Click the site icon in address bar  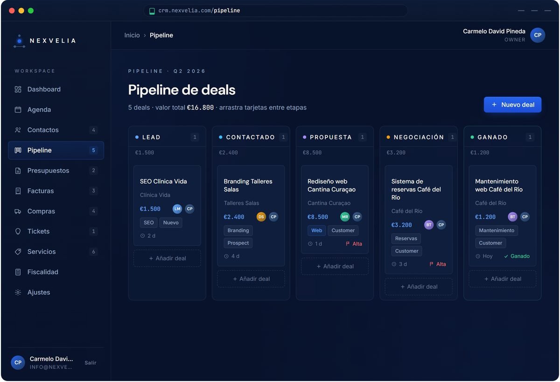pyautogui.click(x=152, y=11)
